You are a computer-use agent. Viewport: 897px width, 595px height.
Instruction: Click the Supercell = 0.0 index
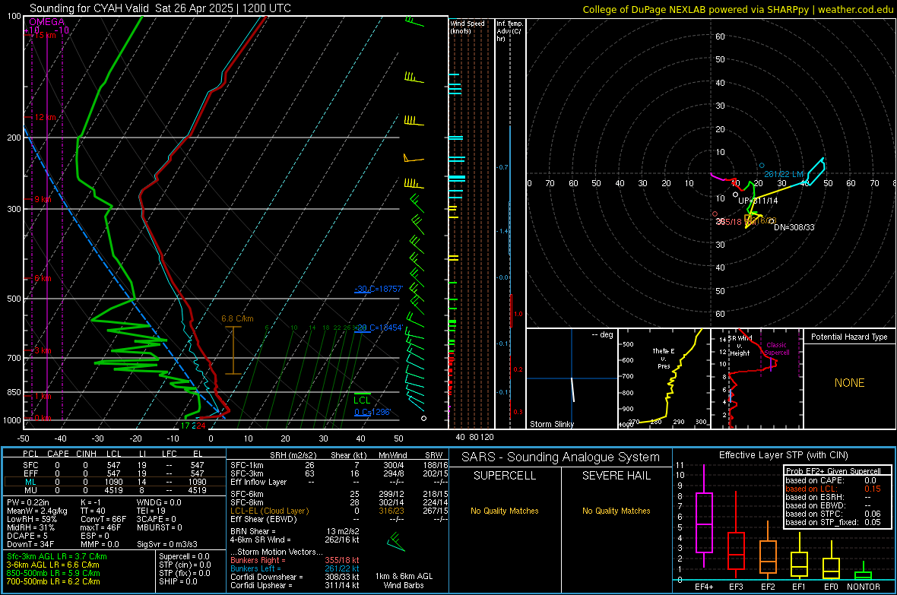(x=184, y=556)
